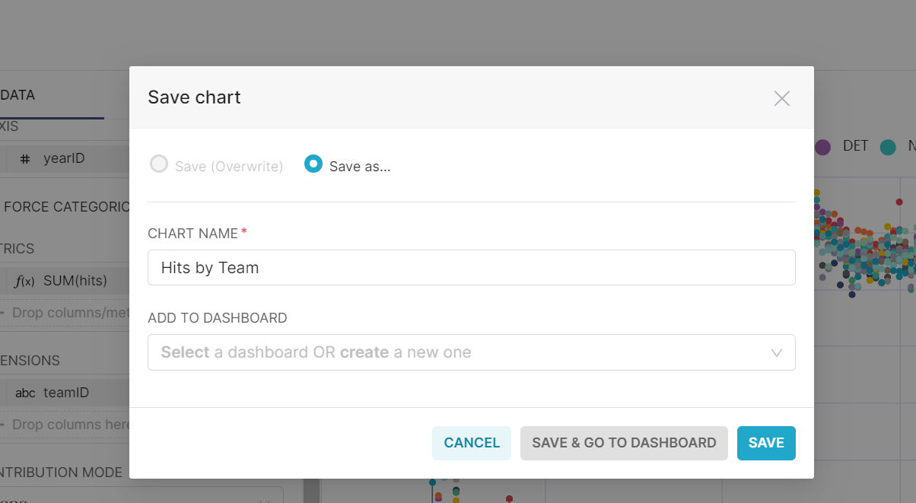Click "Save & Go to Dashboard"

(x=624, y=443)
